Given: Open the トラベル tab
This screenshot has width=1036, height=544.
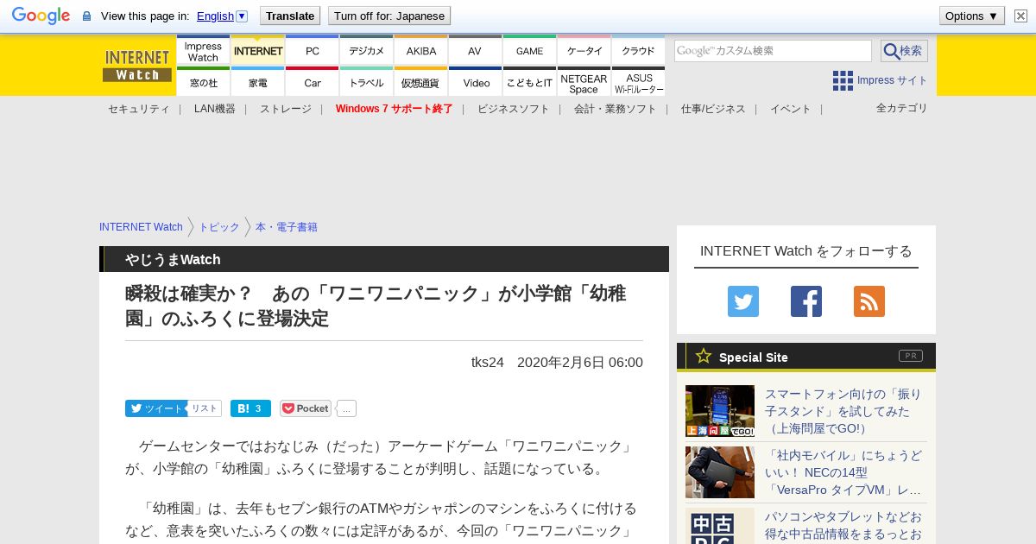Looking at the screenshot, I should click(366, 82).
